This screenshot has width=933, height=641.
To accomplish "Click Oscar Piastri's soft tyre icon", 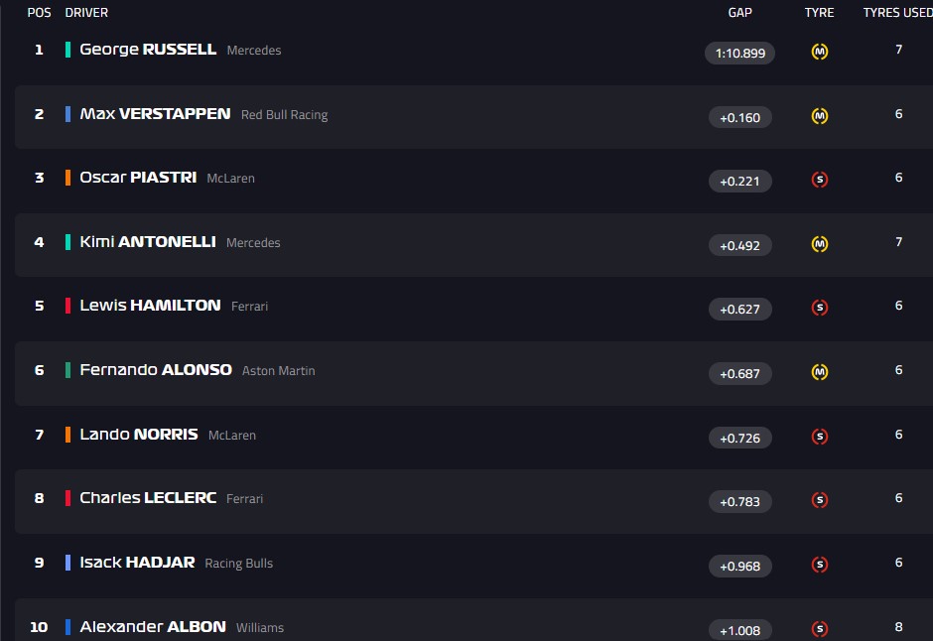I will click(820, 180).
